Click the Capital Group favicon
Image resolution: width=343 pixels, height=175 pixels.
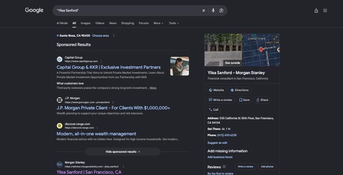pyautogui.click(x=59, y=59)
